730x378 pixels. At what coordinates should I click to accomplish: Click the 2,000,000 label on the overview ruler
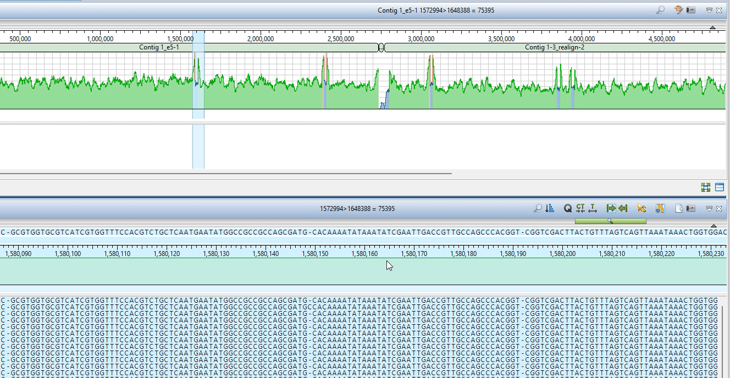pyautogui.click(x=261, y=39)
